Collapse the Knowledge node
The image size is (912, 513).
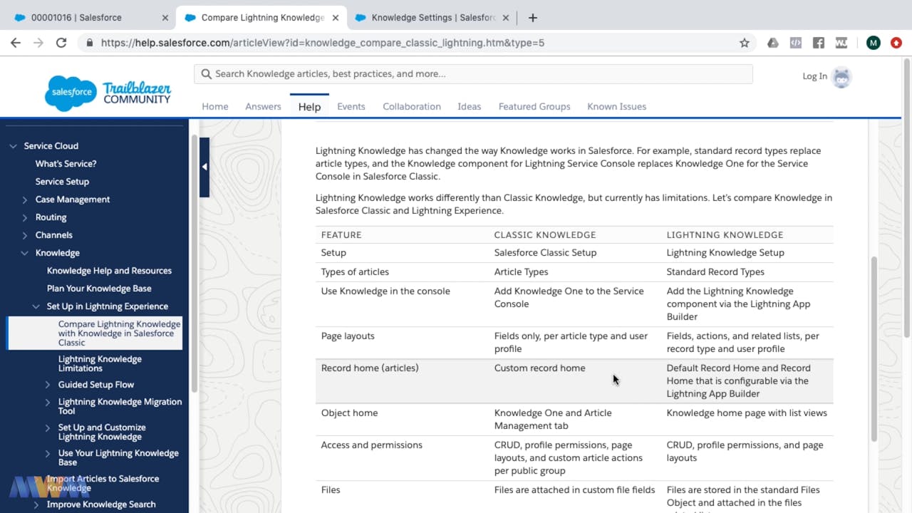[25, 253]
